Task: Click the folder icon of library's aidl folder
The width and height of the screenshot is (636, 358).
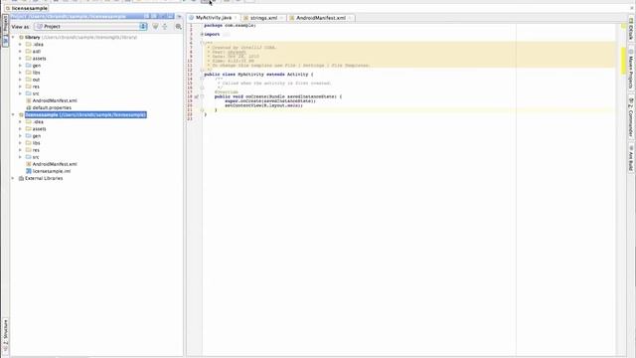Action: pos(29,52)
